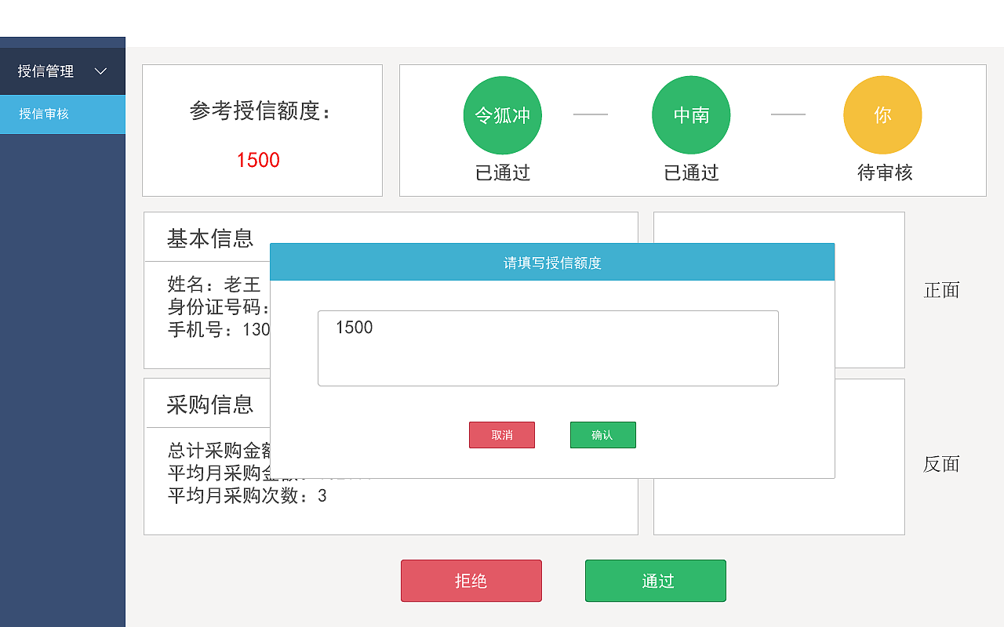The width and height of the screenshot is (1004, 627).
Task: Click the red 拒绝 reject button
Action: click(471, 581)
